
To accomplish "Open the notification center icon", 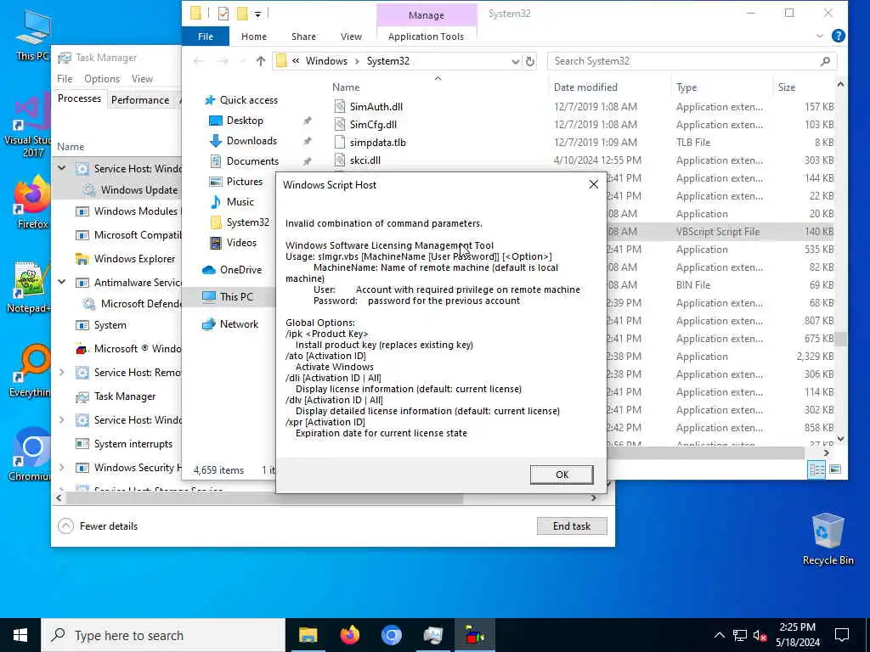I will tap(842, 635).
